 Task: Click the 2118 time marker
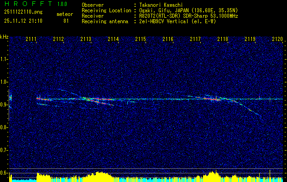pos(223,39)
